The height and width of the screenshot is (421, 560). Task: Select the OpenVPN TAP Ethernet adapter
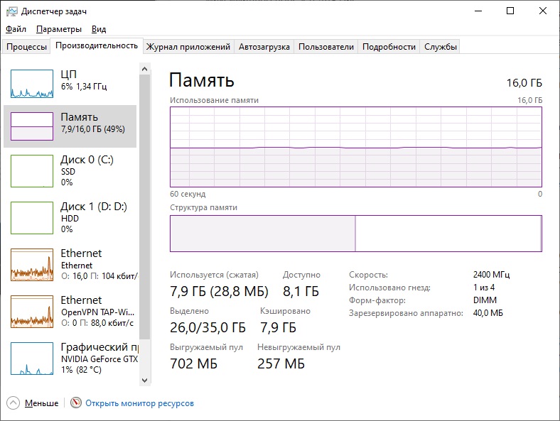tap(32, 311)
